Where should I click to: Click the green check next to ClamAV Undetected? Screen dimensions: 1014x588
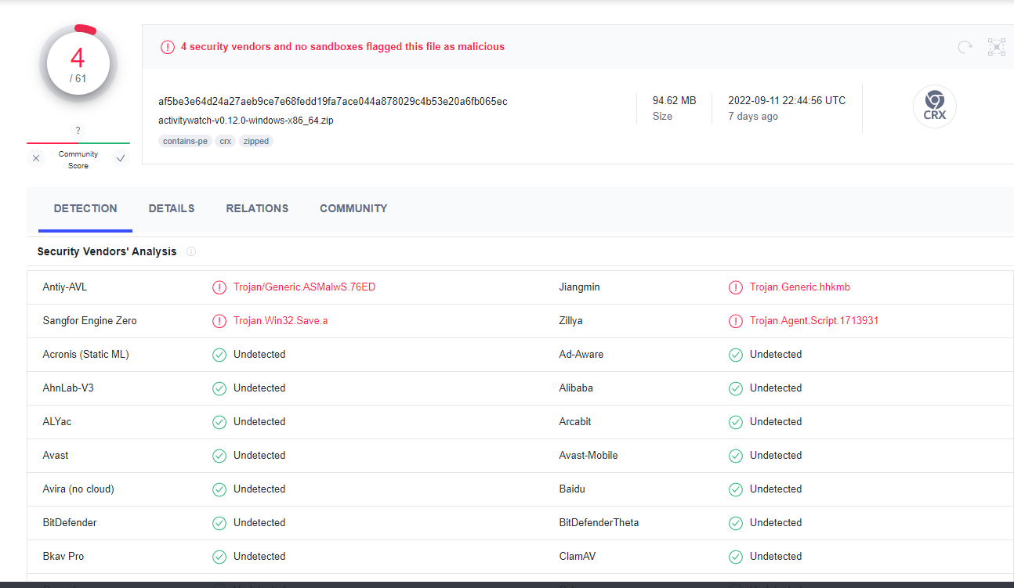735,556
